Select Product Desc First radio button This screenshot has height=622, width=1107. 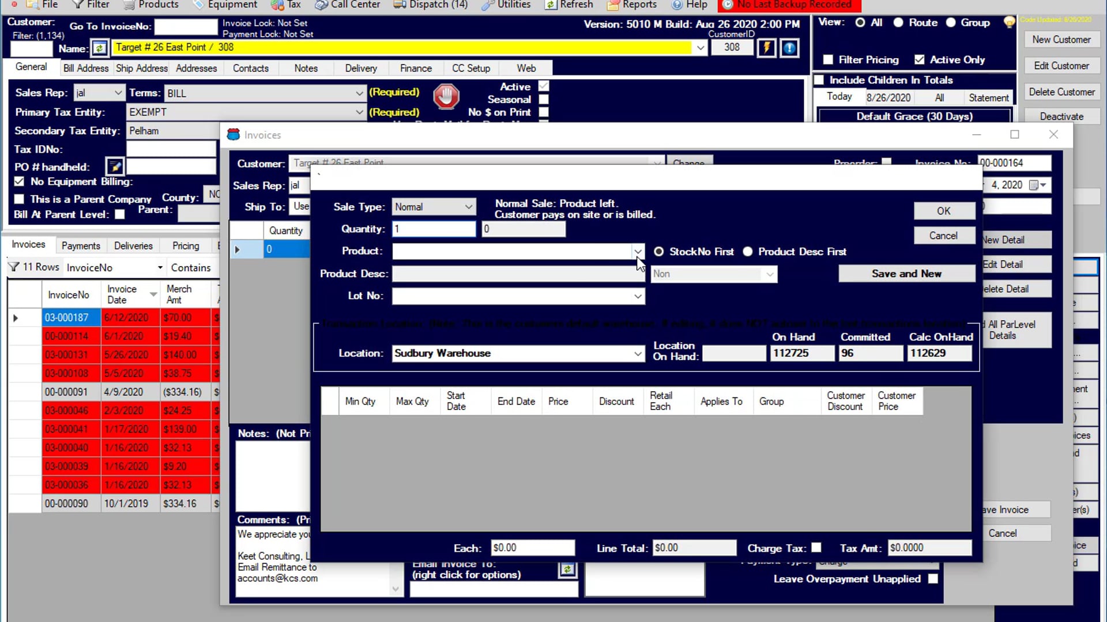[x=748, y=252]
